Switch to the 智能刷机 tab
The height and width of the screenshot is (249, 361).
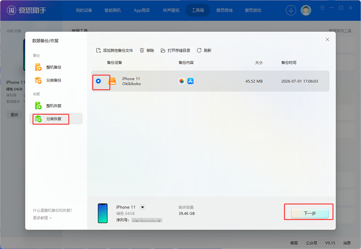(113, 10)
